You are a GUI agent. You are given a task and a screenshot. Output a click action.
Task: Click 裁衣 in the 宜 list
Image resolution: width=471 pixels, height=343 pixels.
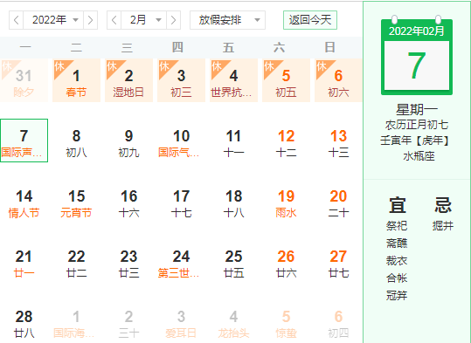pos(397,260)
